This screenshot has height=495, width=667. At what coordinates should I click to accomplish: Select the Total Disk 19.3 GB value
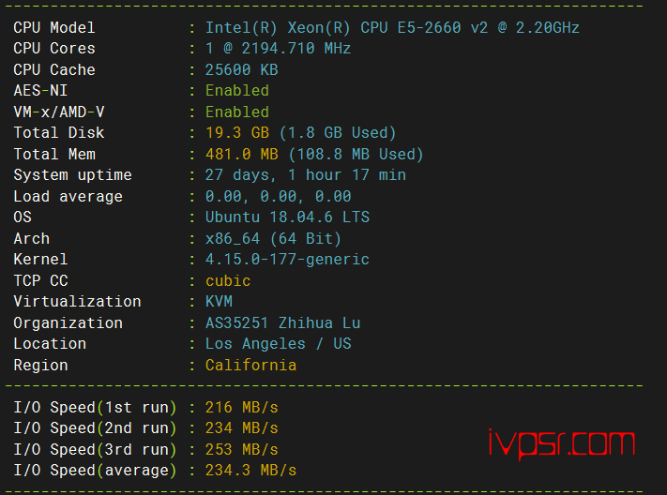coord(237,133)
